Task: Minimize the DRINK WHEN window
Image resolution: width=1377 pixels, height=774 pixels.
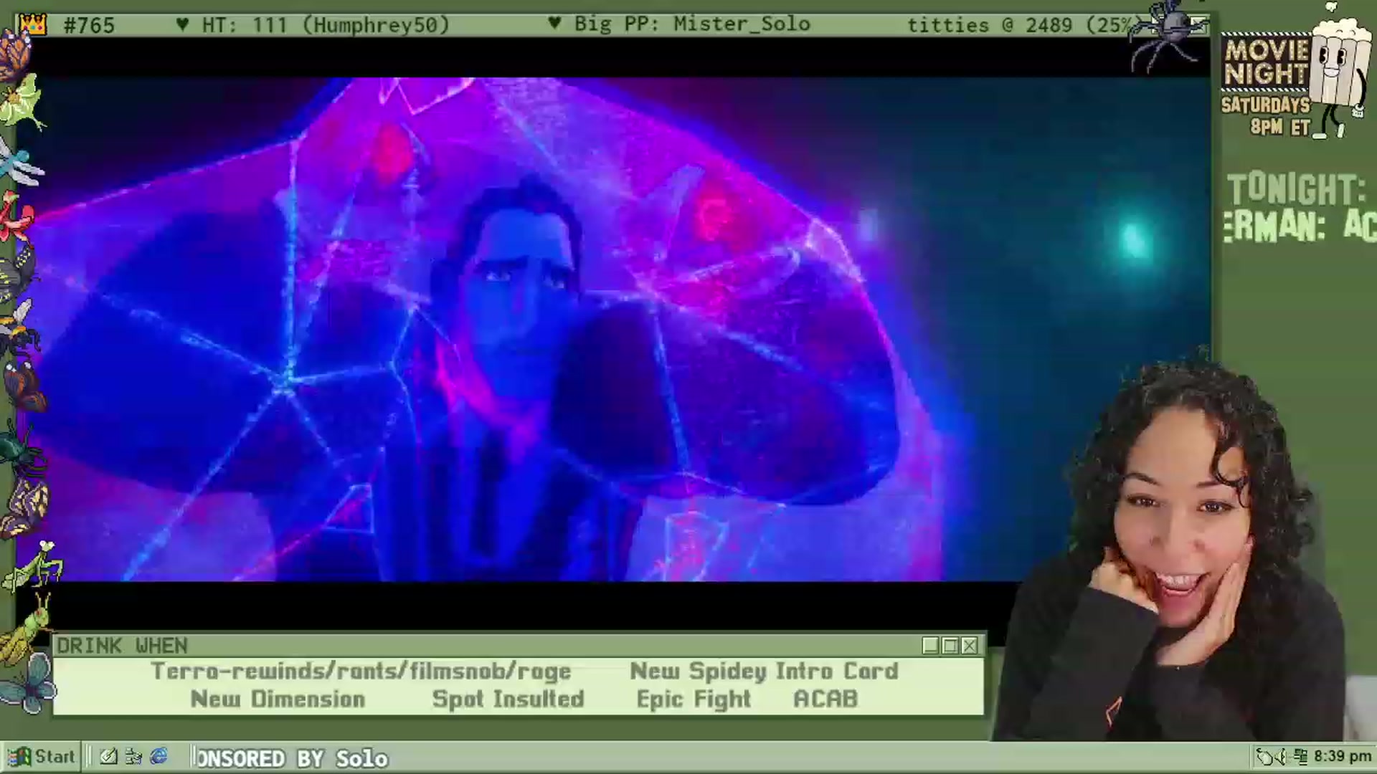Action: pos(931,646)
